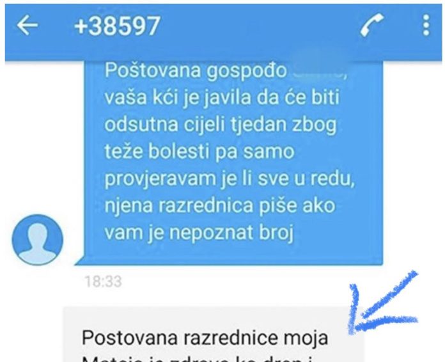Click the line 'vaša kći je javila da će biti'
This screenshot has width=445, height=362.
[x=222, y=97]
